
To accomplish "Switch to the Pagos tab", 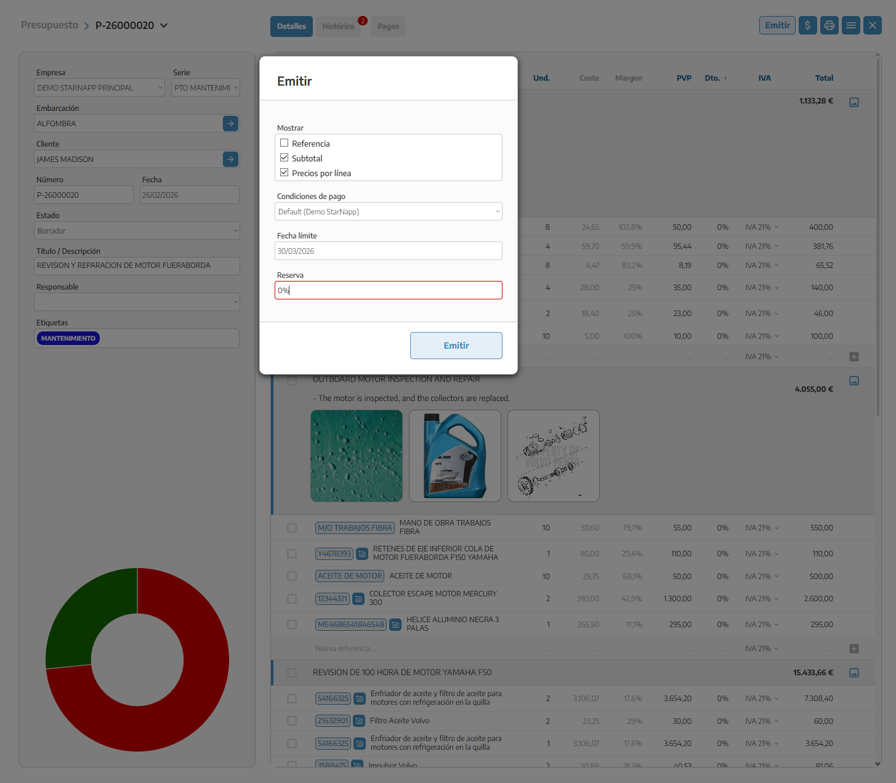I will (389, 26).
